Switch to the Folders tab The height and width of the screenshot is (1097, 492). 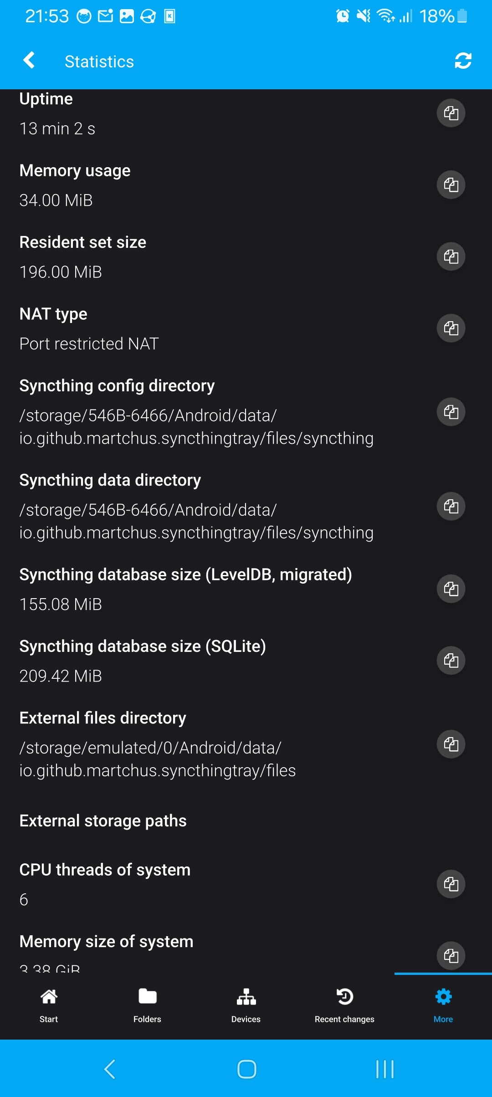pos(147,1005)
